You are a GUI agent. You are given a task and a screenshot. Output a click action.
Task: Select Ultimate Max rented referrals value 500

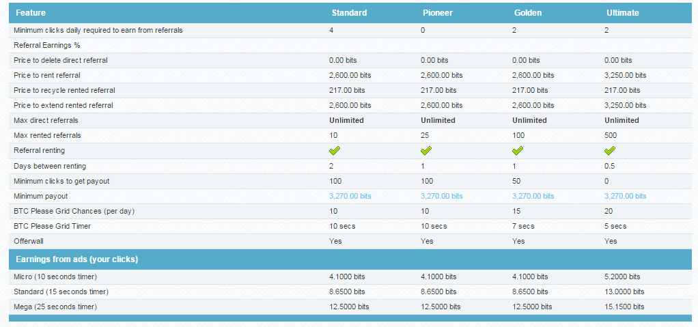click(611, 135)
